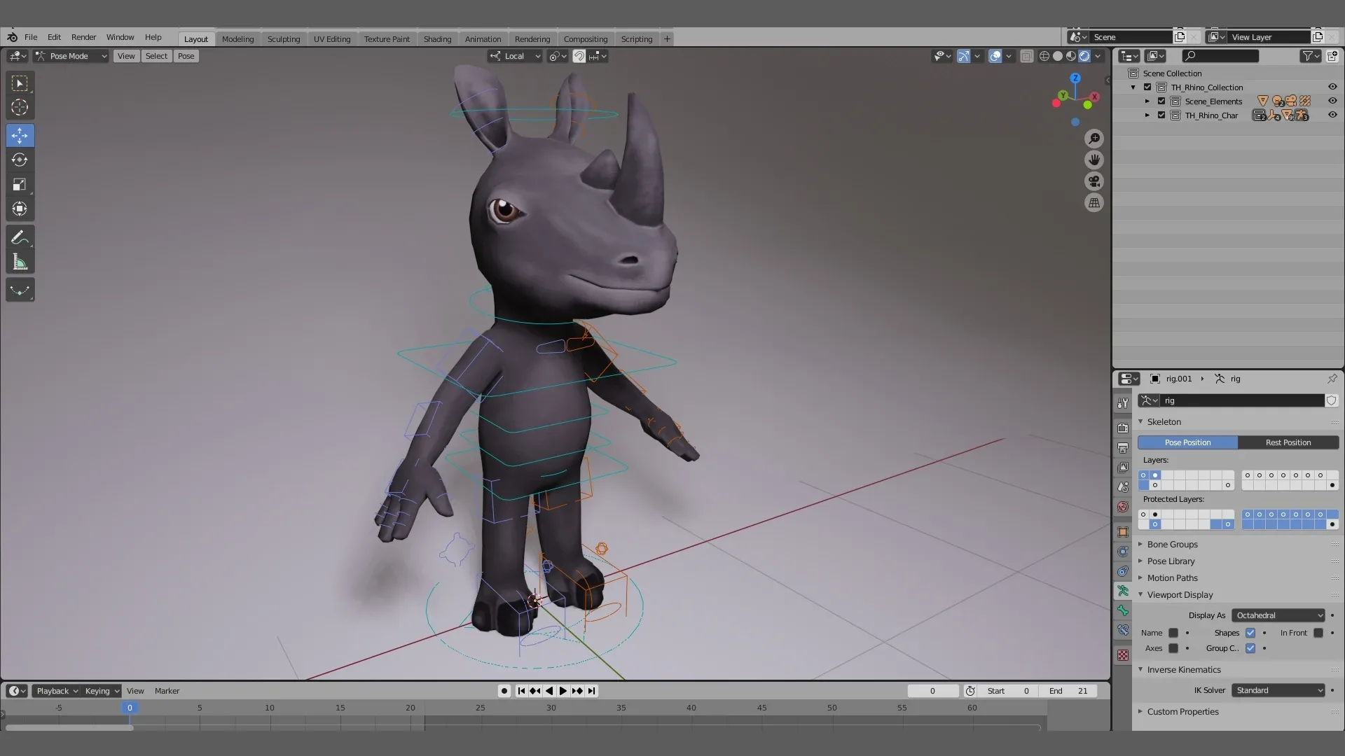Viewport: 1345px width, 756px height.
Task: Toggle viewport overlays button
Action: [x=995, y=56]
